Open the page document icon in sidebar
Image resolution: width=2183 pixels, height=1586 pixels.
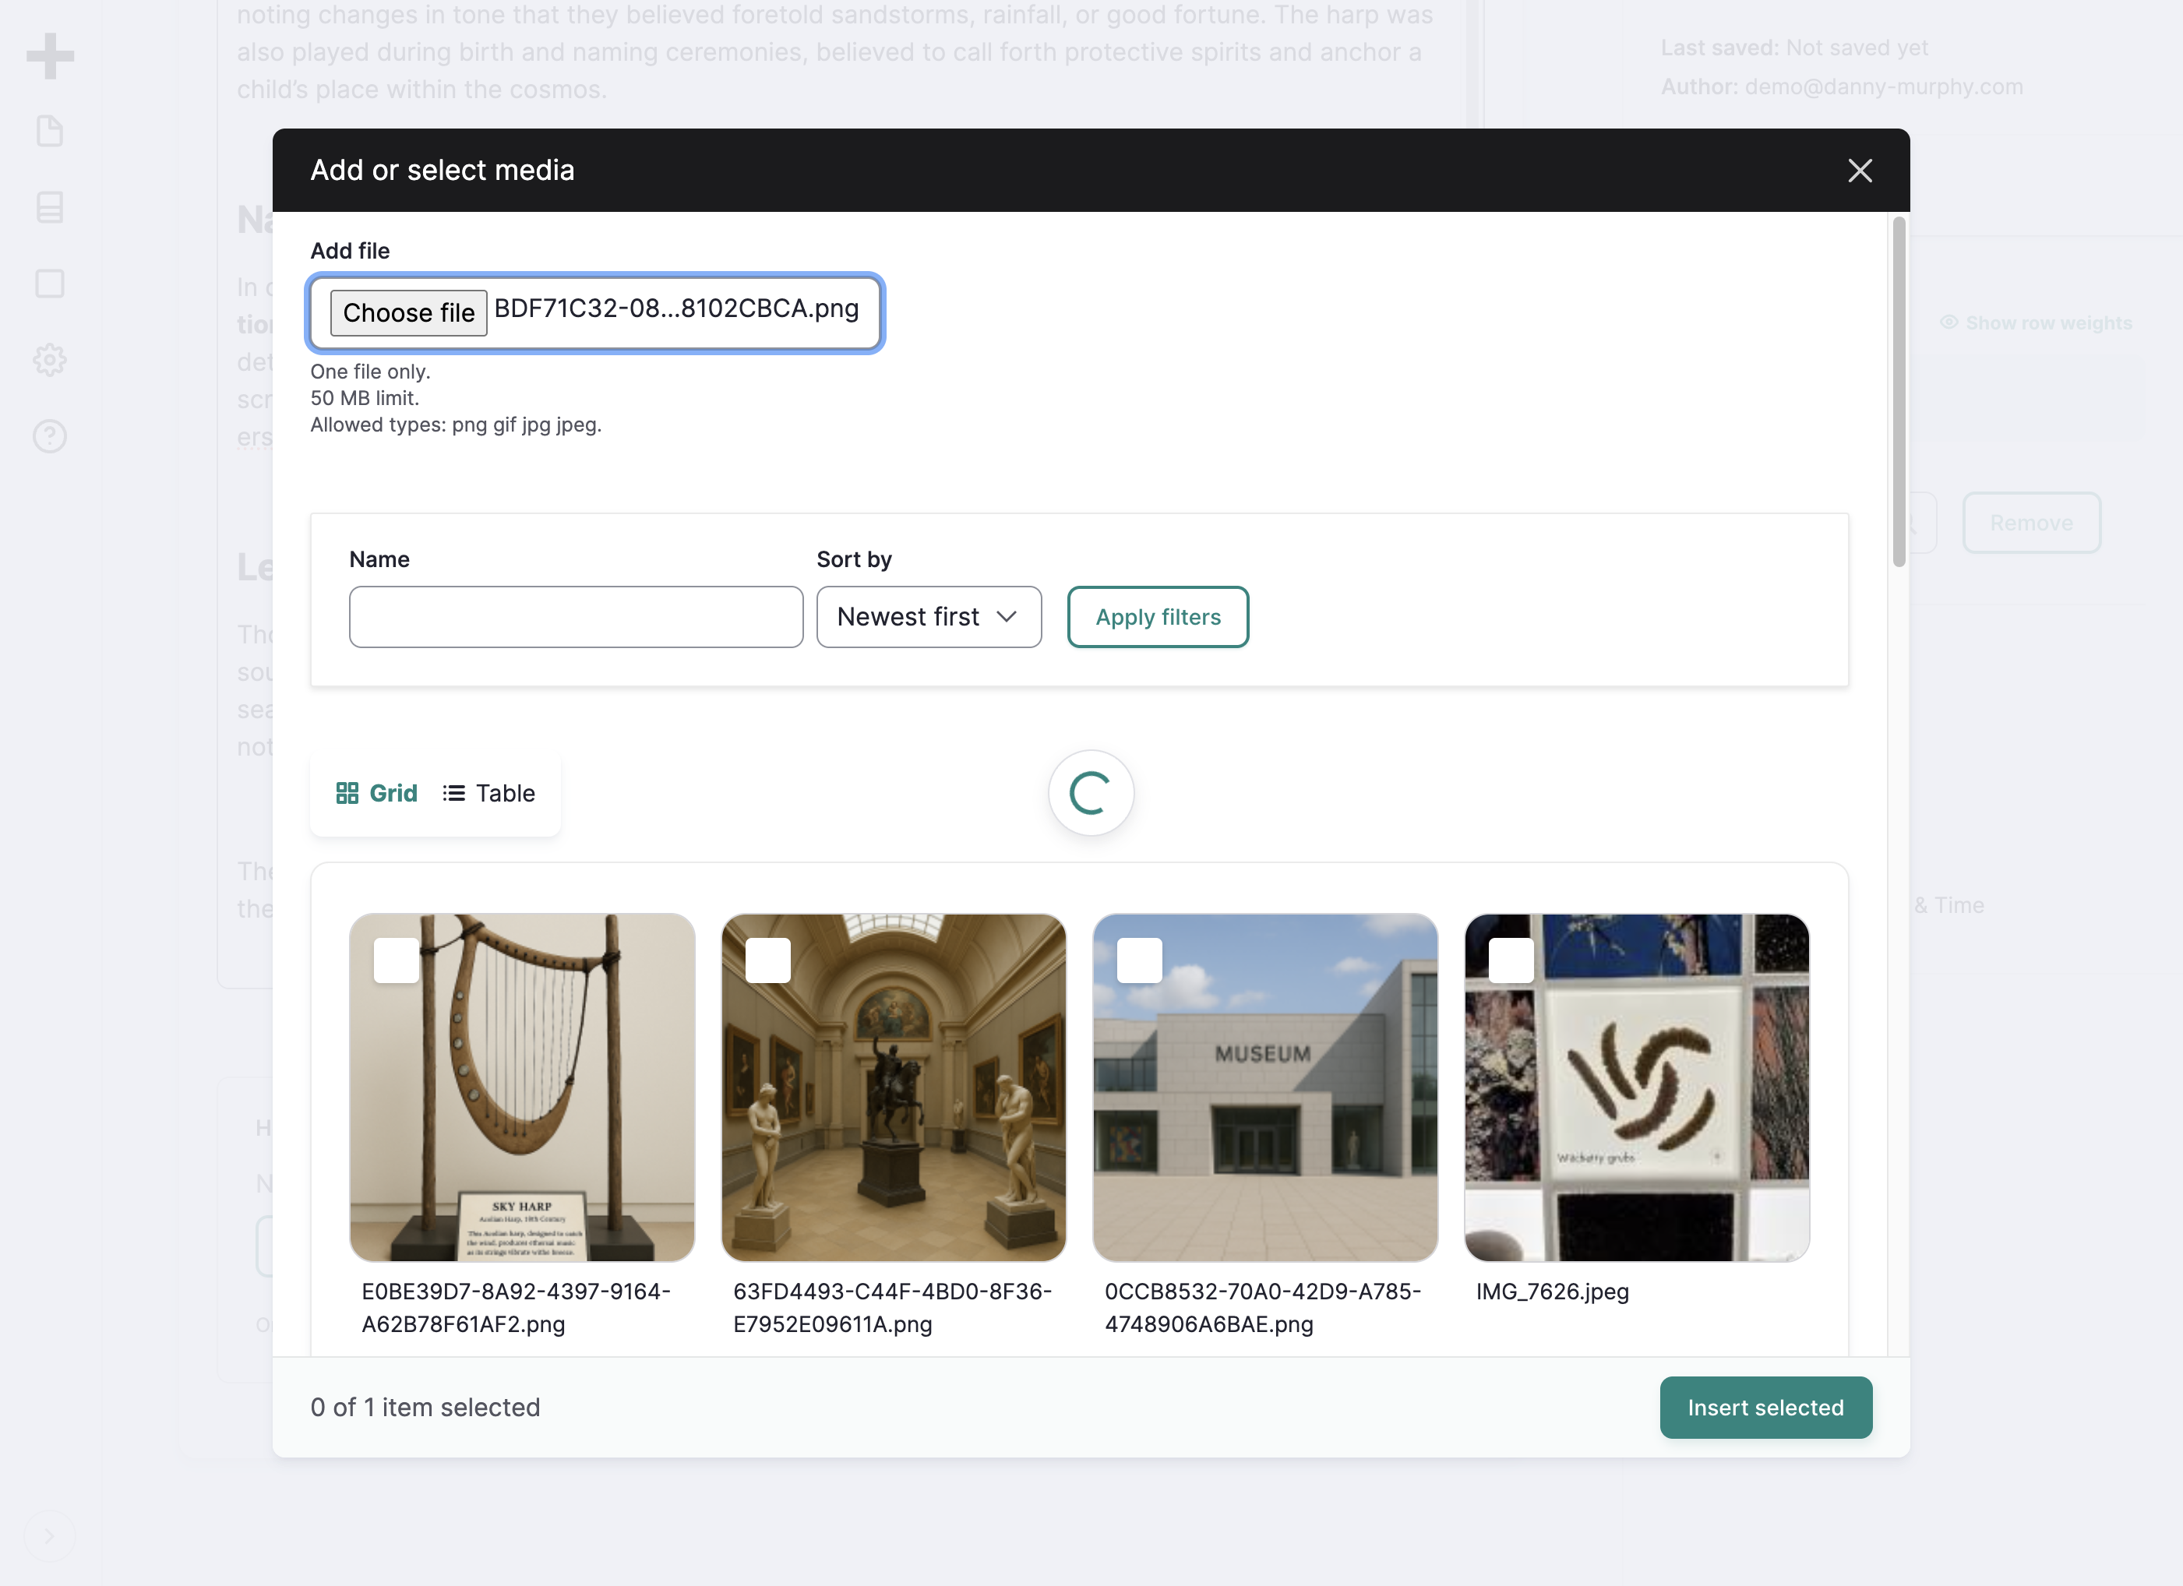50,131
